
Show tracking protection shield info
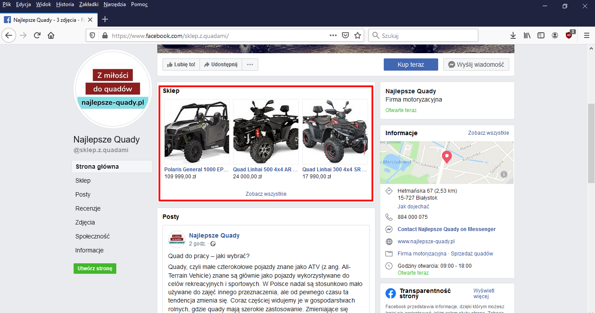[x=92, y=36]
